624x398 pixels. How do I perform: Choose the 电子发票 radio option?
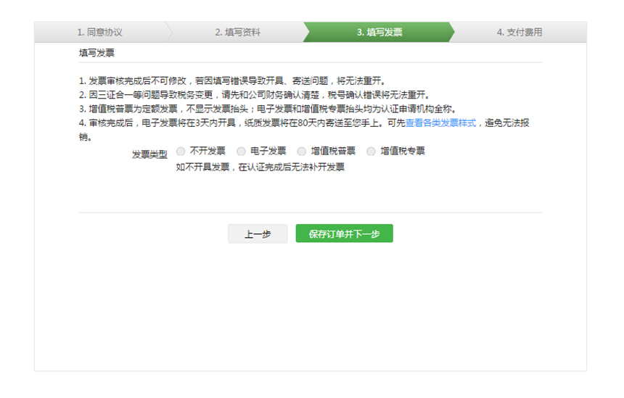242,152
